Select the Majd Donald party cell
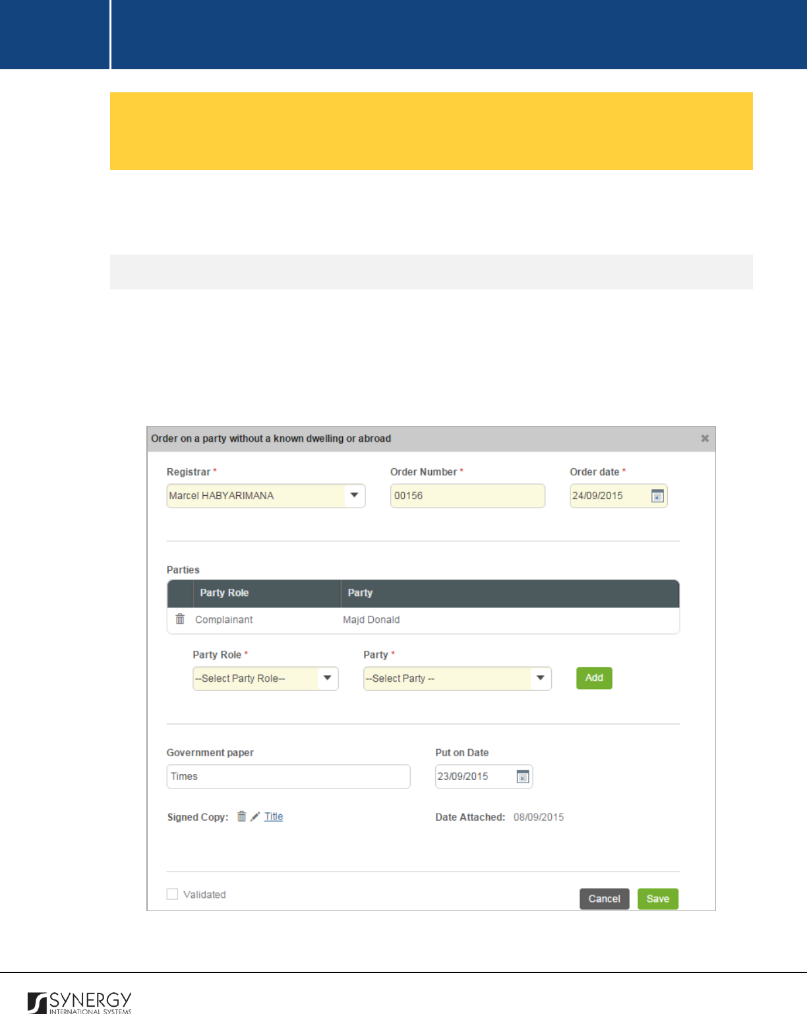807x1014 pixels. [x=371, y=620]
